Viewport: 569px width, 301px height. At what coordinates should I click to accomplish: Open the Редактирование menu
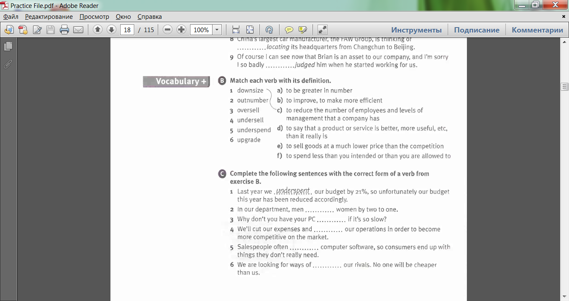click(49, 17)
